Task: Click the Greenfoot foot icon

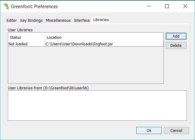Action: 6,6
